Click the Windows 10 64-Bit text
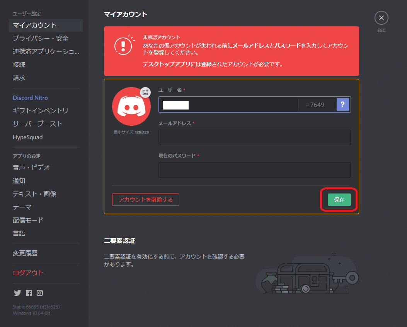407x327 pixels. click(31, 313)
